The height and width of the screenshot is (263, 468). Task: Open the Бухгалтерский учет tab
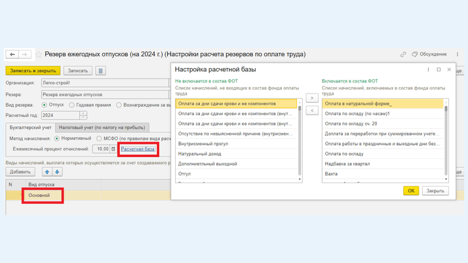(x=30, y=128)
